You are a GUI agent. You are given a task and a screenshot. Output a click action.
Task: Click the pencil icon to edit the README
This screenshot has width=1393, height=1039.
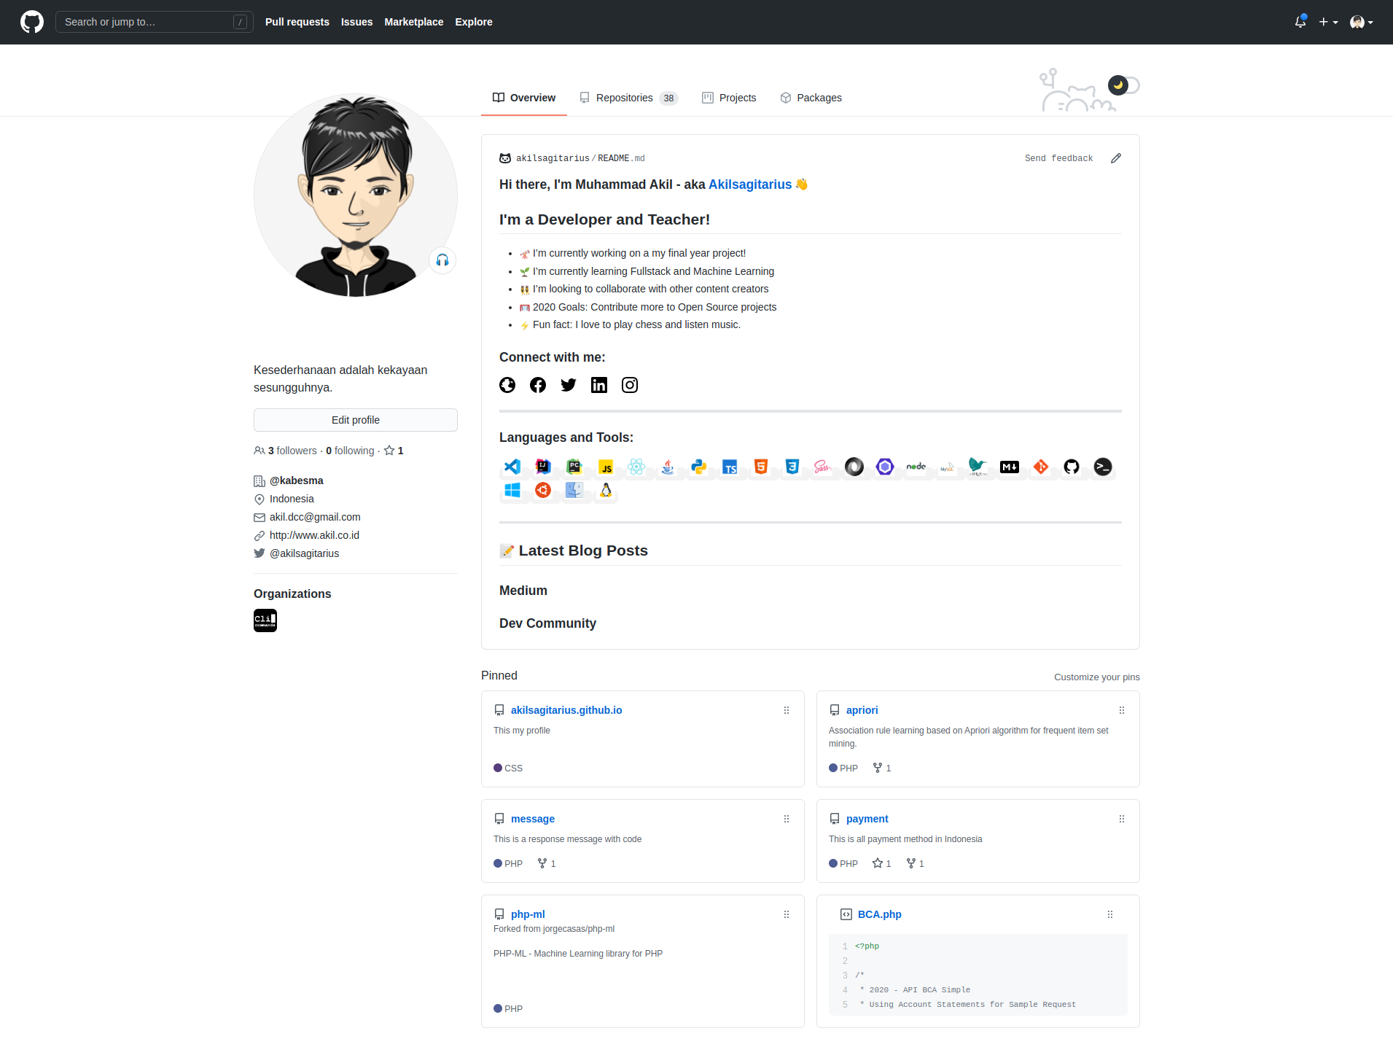pos(1116,158)
